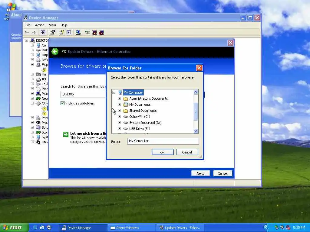310x232 pixels.
Task: Click the driver location path field D:\I386
Action: pyautogui.click(x=83, y=94)
